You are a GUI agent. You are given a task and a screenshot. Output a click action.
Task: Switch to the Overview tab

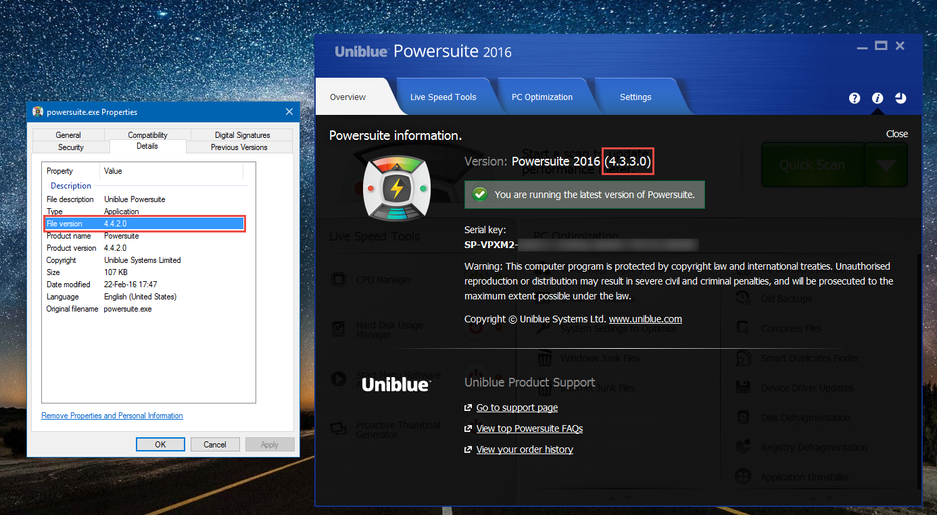coord(348,97)
